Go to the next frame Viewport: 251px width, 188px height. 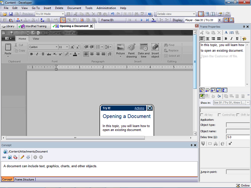142,20
